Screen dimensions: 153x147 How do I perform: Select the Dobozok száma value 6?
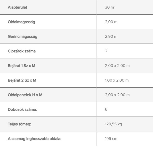[x=106, y=109]
